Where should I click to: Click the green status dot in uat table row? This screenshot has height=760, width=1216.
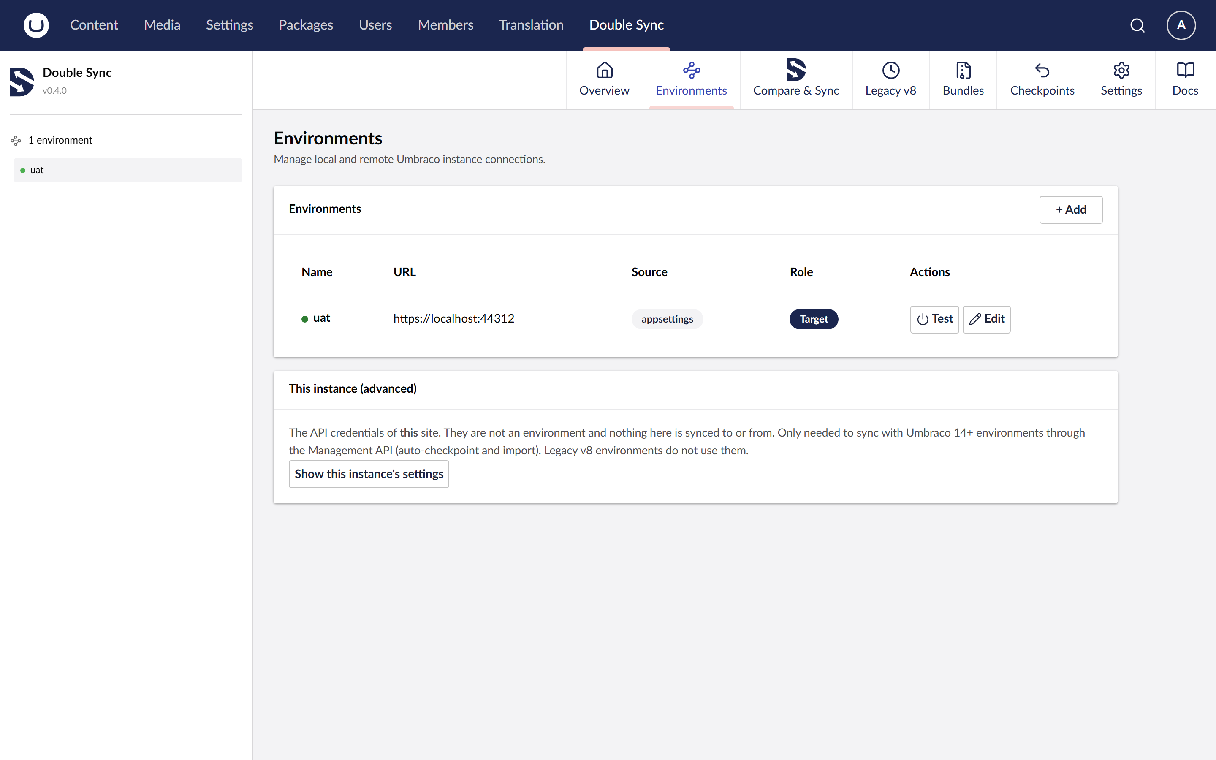pyautogui.click(x=304, y=319)
